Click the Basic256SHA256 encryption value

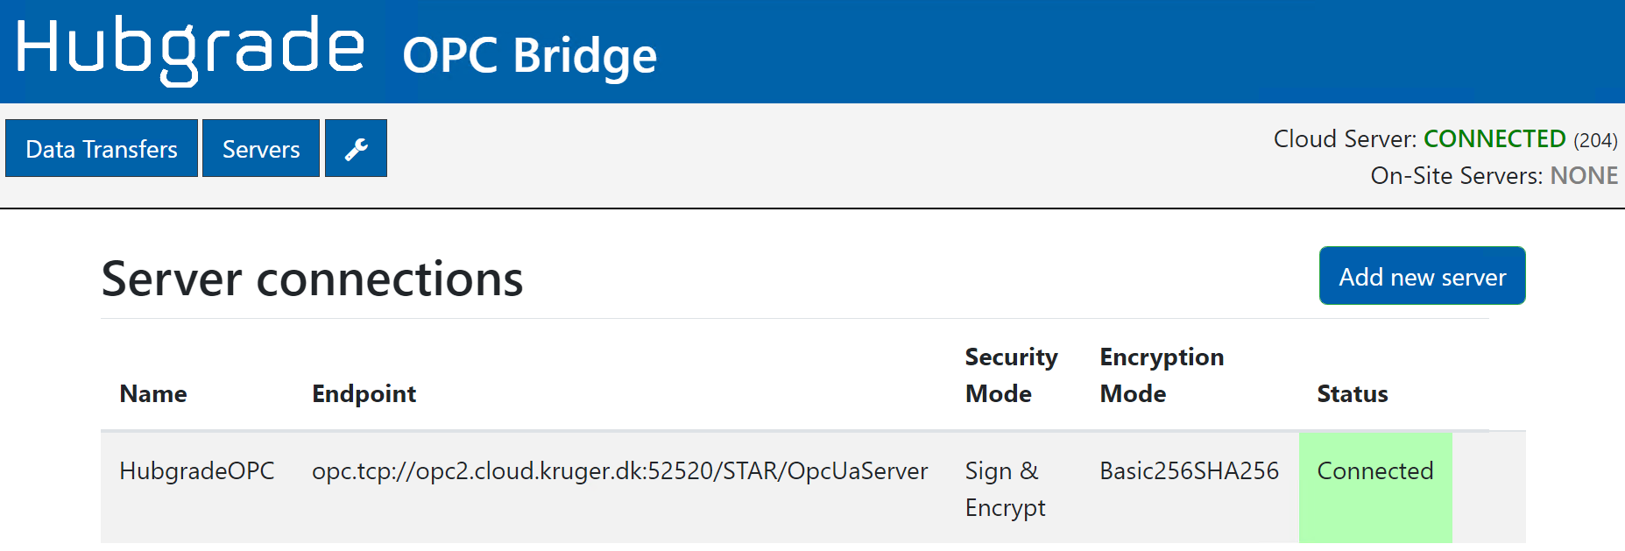click(1189, 471)
